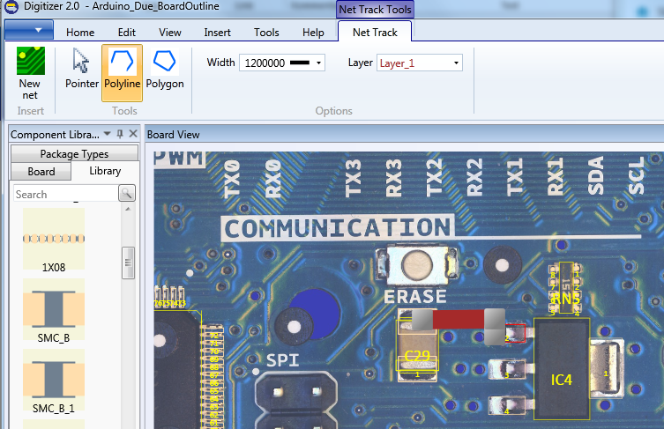The width and height of the screenshot is (664, 429).
Task: Open the application menu button
Action: coord(29,30)
